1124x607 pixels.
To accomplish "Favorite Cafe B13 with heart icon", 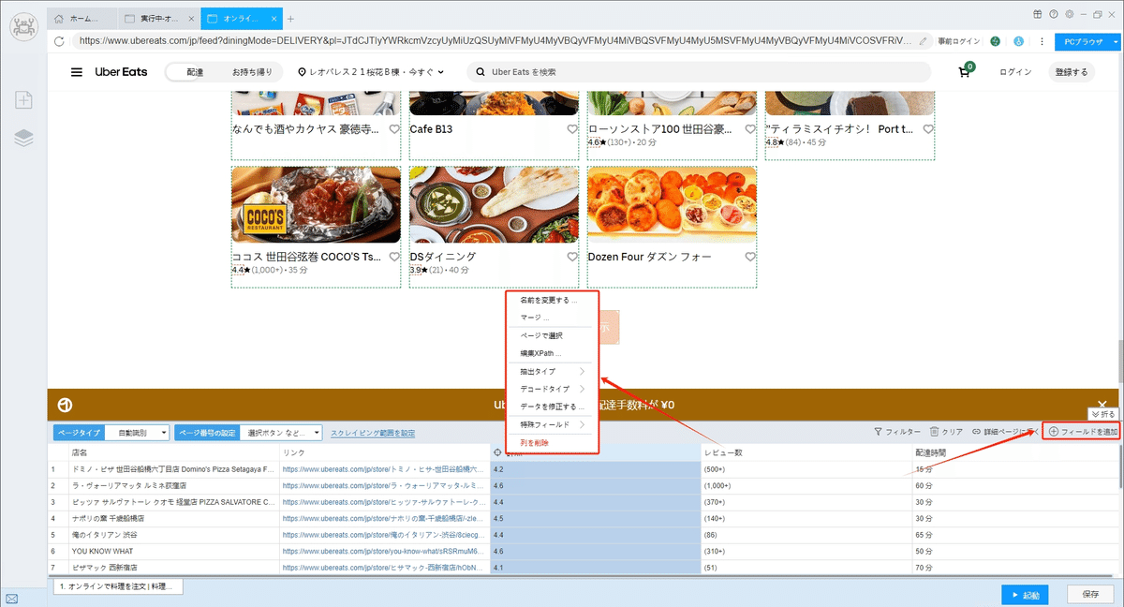I will tap(572, 129).
